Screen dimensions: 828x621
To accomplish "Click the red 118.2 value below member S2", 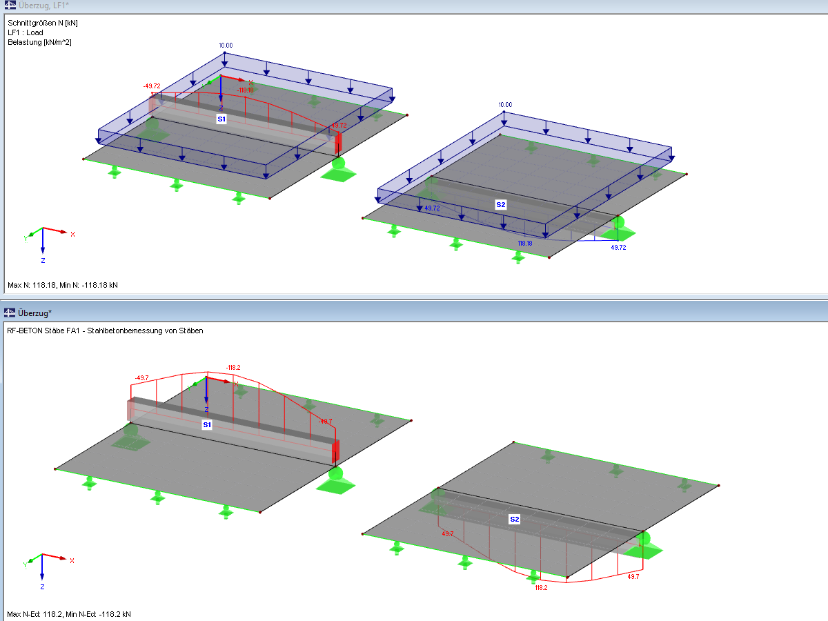I will [x=542, y=589].
